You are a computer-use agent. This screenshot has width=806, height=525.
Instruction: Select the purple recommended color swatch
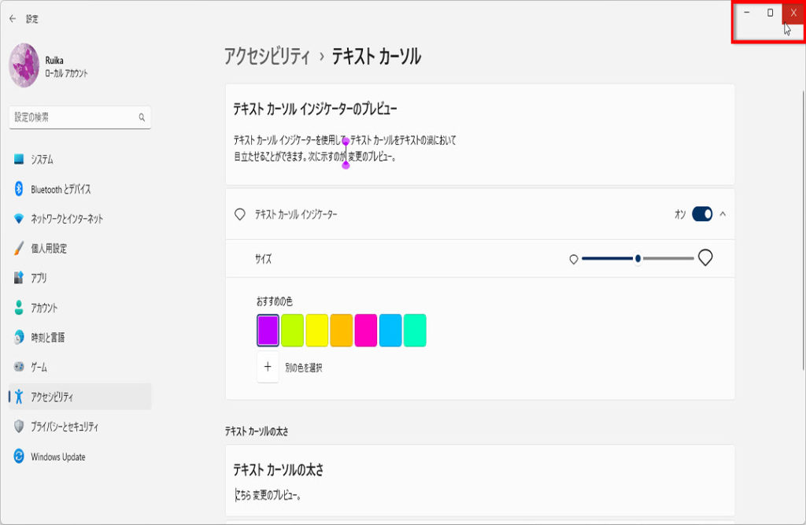coord(268,330)
